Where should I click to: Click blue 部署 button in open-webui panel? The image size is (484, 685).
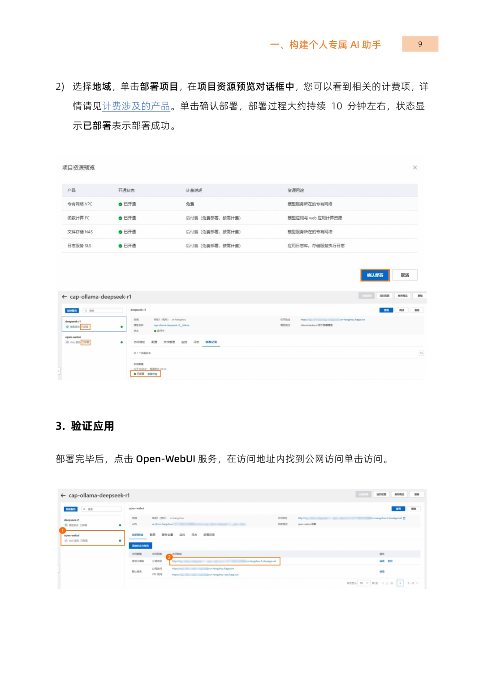(398, 509)
